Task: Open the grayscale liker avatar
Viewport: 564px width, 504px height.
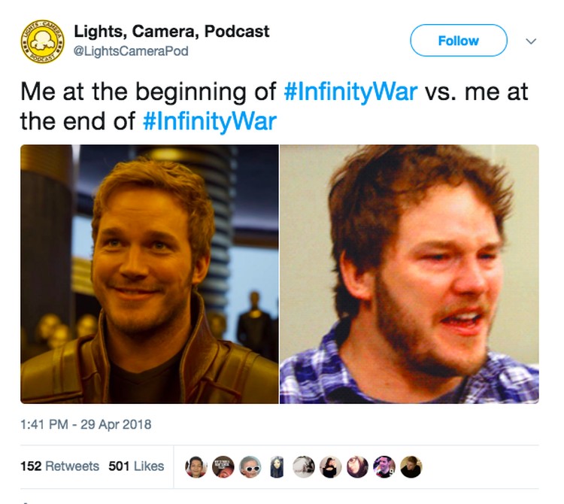Action: [x=304, y=467]
